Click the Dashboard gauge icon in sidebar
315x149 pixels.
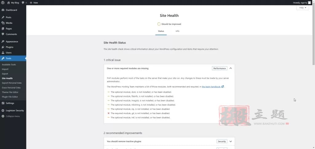pos(3,10)
